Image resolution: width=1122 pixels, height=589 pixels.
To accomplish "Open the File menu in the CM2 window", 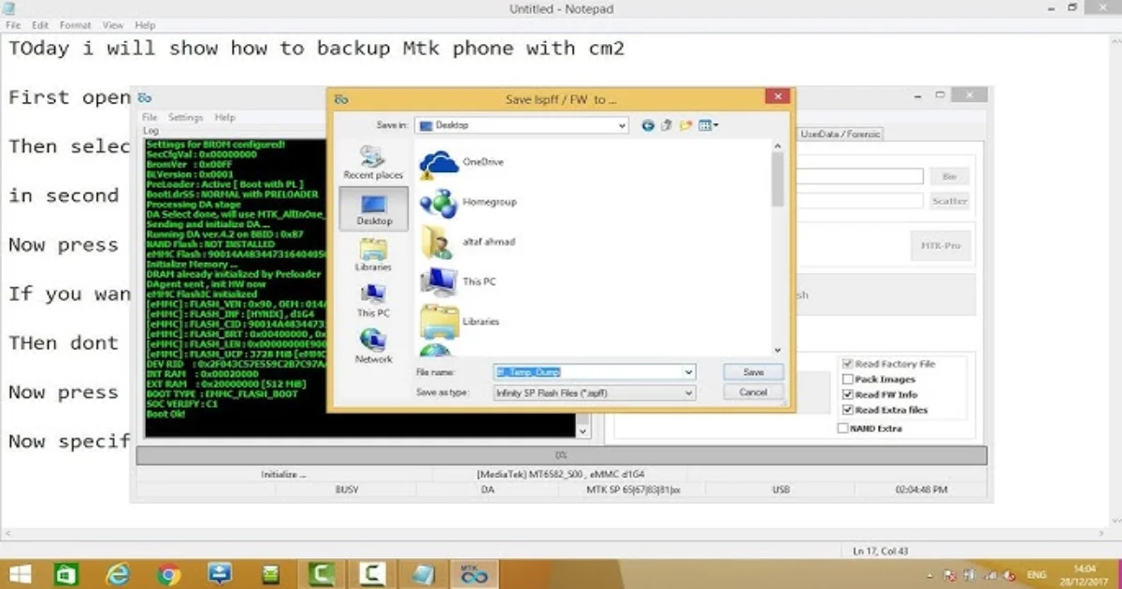I will [x=150, y=118].
